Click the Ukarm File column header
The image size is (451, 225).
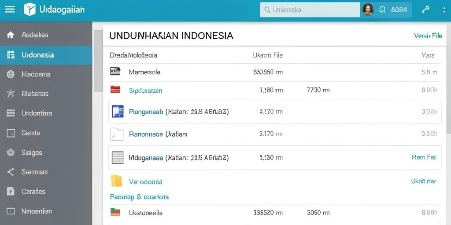268,55
